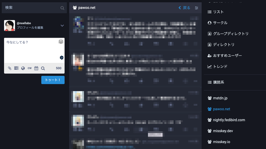Open the scheduled post calendar icon
This screenshot has width=266, height=149.
pos(36,68)
